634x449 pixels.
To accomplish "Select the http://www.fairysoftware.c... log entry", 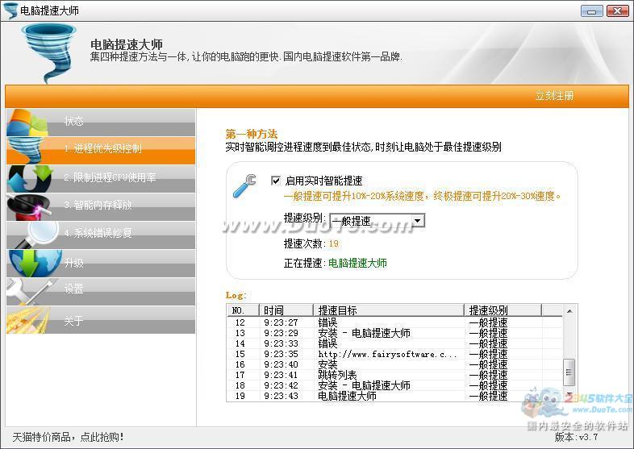I will [394, 354].
